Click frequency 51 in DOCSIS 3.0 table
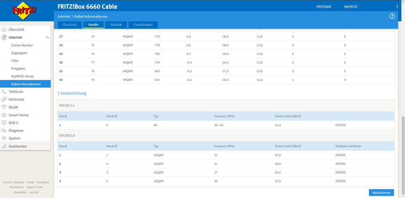405x198 pixels. point(216,155)
